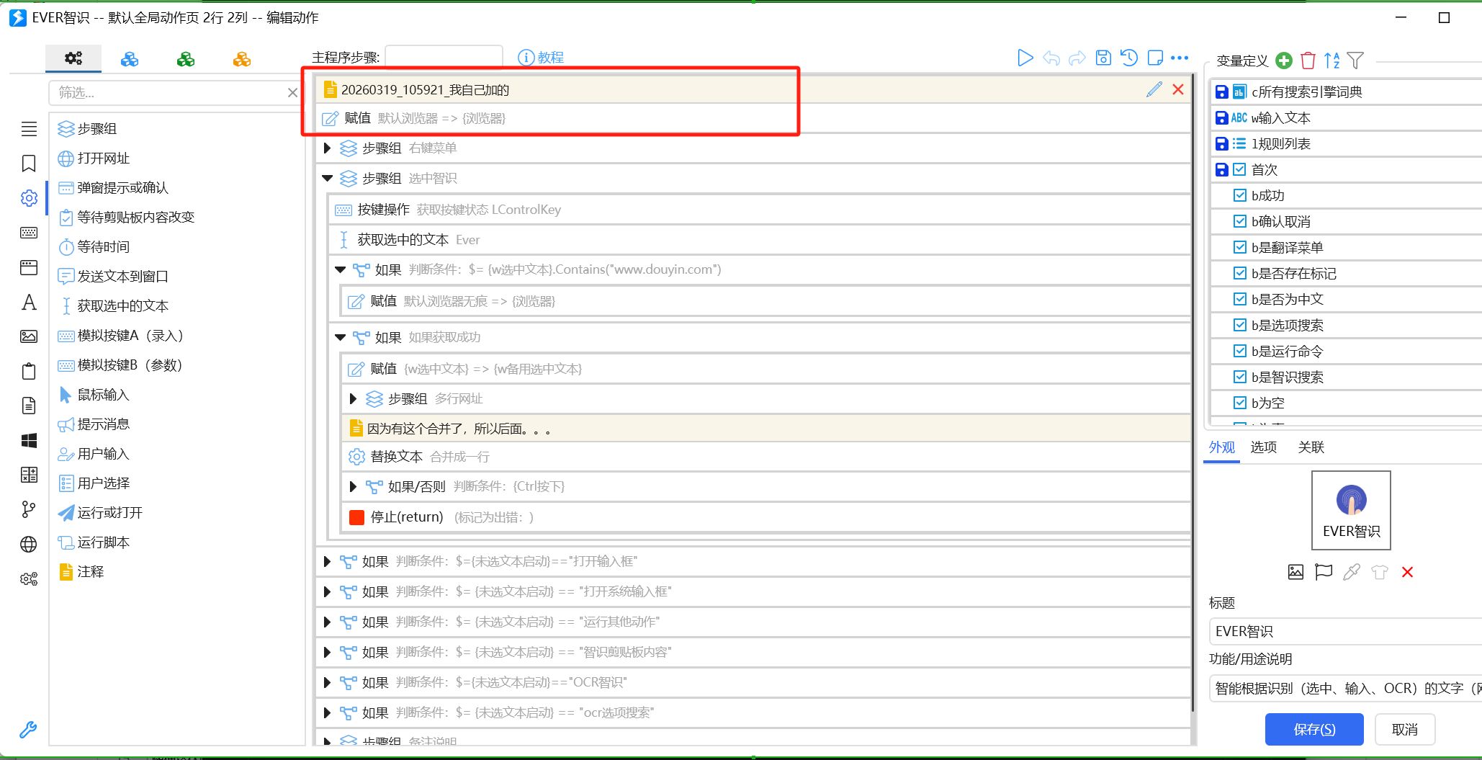Screen dimensions: 1482x760
Task: Open the Windows logo category in sidebar
Action: click(x=29, y=440)
